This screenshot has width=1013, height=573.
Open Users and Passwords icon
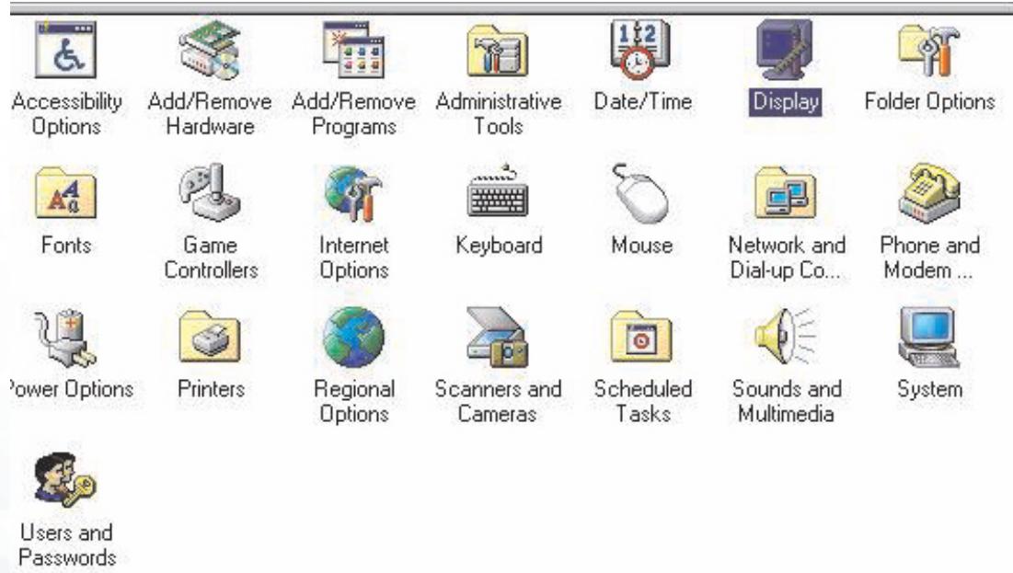click(x=65, y=481)
